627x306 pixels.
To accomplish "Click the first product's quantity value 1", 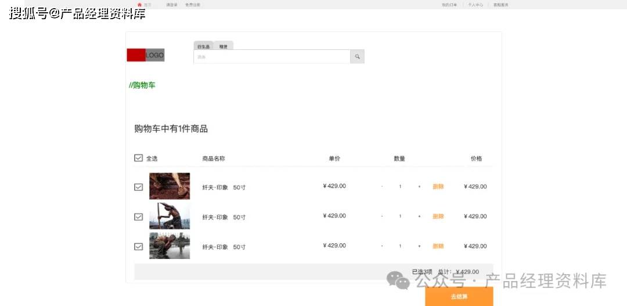I will coord(400,187).
